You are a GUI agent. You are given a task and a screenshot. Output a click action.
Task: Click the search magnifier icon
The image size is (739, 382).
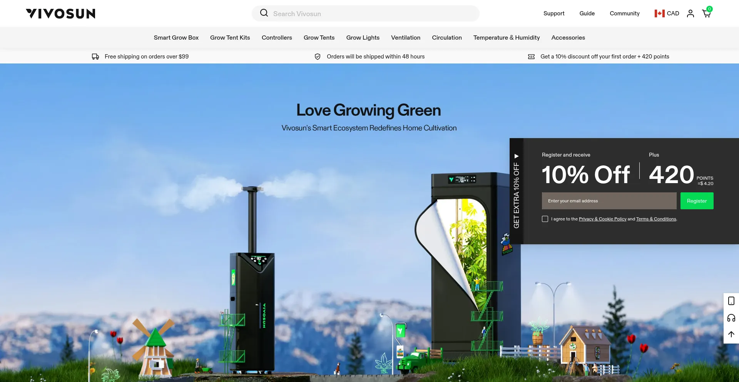tap(264, 13)
